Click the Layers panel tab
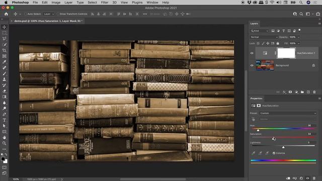 pyautogui.click(x=254, y=24)
